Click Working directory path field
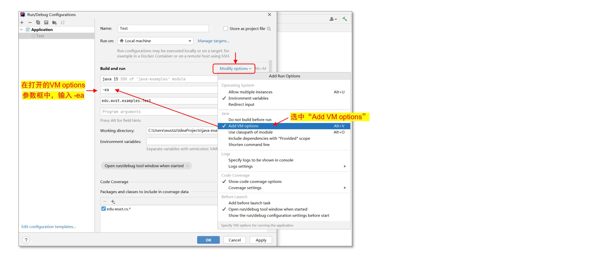The width and height of the screenshot is (595, 256). coord(182,131)
